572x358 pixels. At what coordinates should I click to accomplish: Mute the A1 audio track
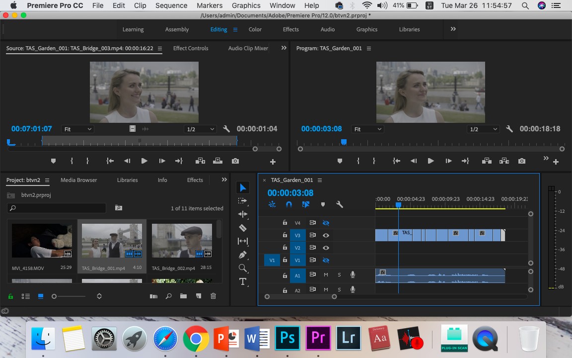coord(326,275)
